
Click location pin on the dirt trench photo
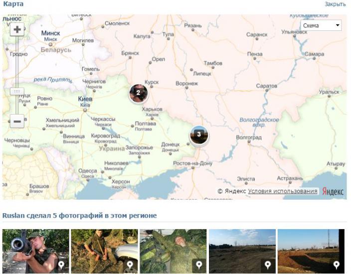337,265
